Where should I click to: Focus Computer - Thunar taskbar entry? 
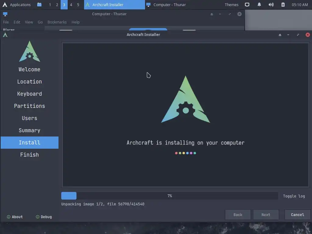click(x=166, y=5)
